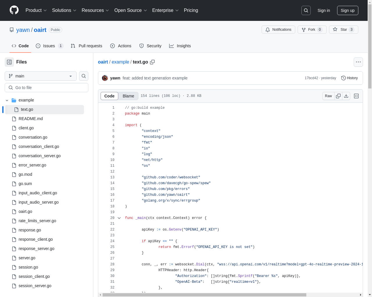Focus the Go to file field
This screenshot has width=372, height=297.
pos(46,88)
